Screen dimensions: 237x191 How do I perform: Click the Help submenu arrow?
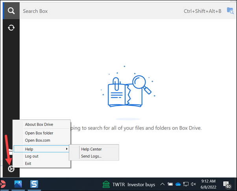click(67, 149)
